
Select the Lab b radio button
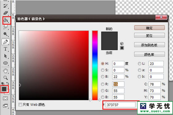[139, 77]
